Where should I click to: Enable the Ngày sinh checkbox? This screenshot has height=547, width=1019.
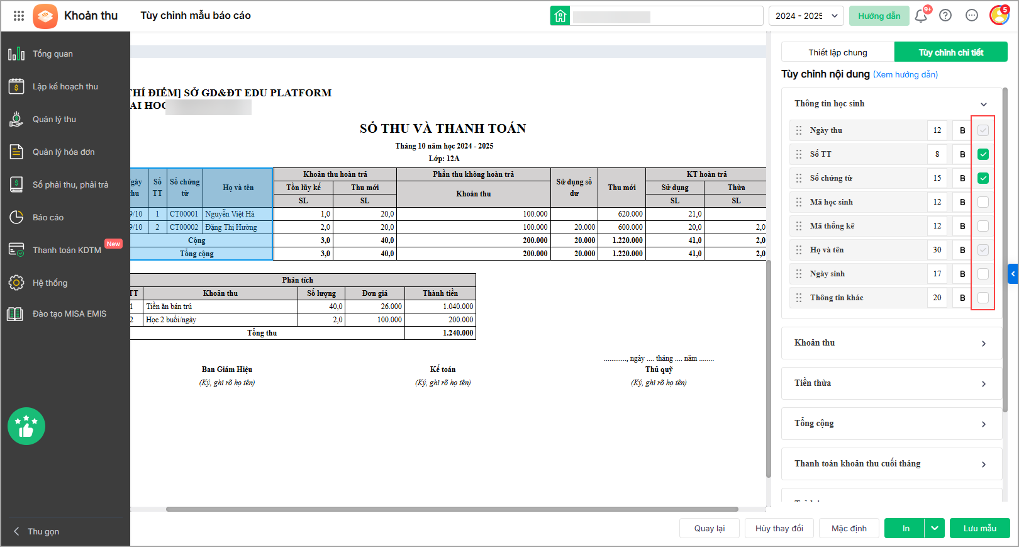983,274
